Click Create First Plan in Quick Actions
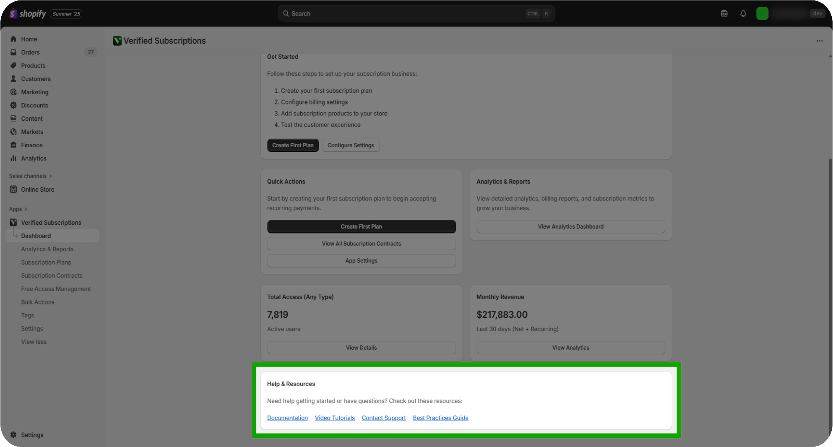The height and width of the screenshot is (447, 833). [361, 226]
